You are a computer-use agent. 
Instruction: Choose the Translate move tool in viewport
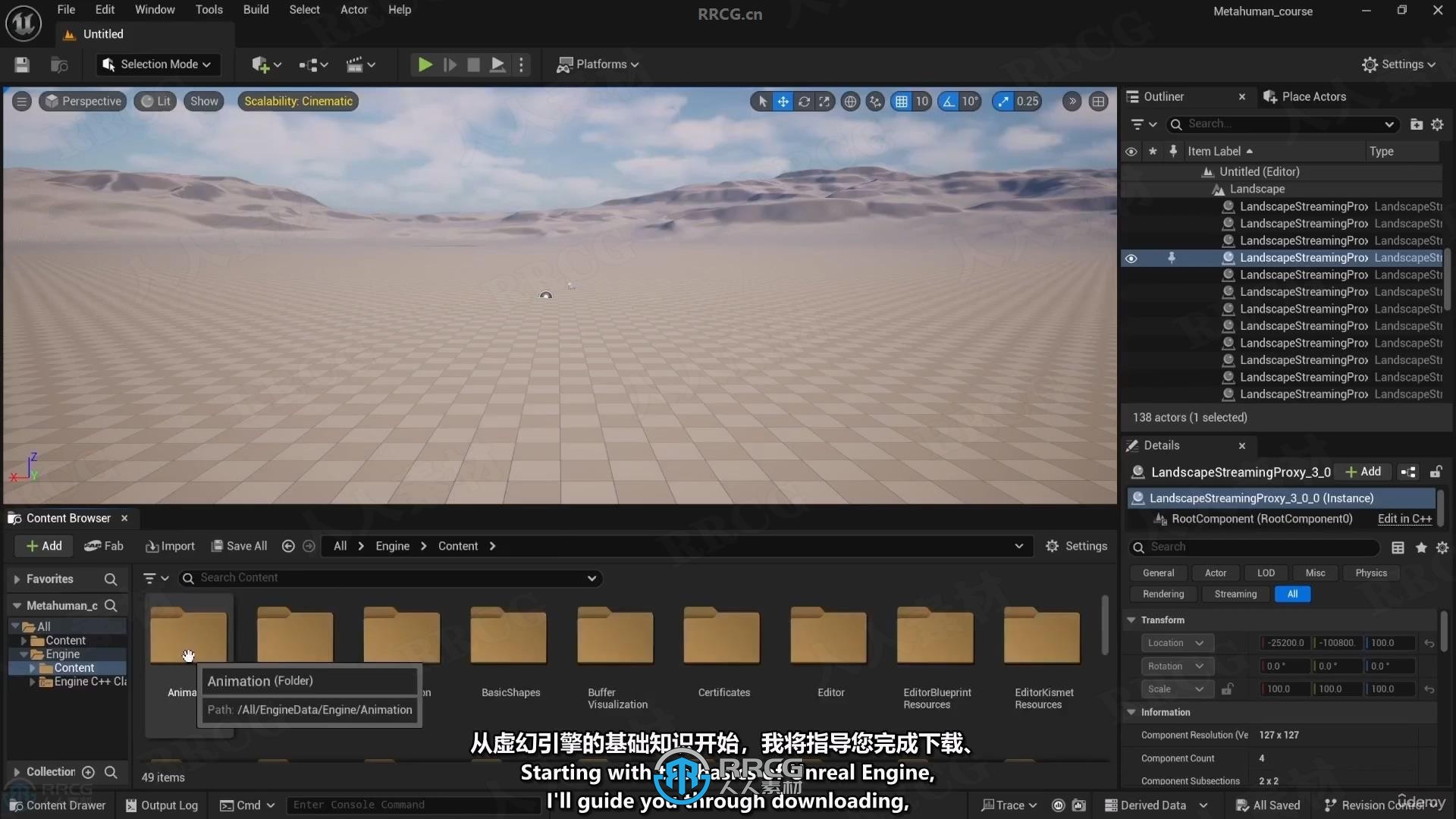coord(783,101)
